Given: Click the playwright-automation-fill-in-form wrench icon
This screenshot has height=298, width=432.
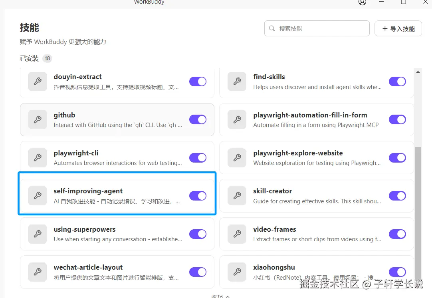Looking at the screenshot, I should click(237, 119).
